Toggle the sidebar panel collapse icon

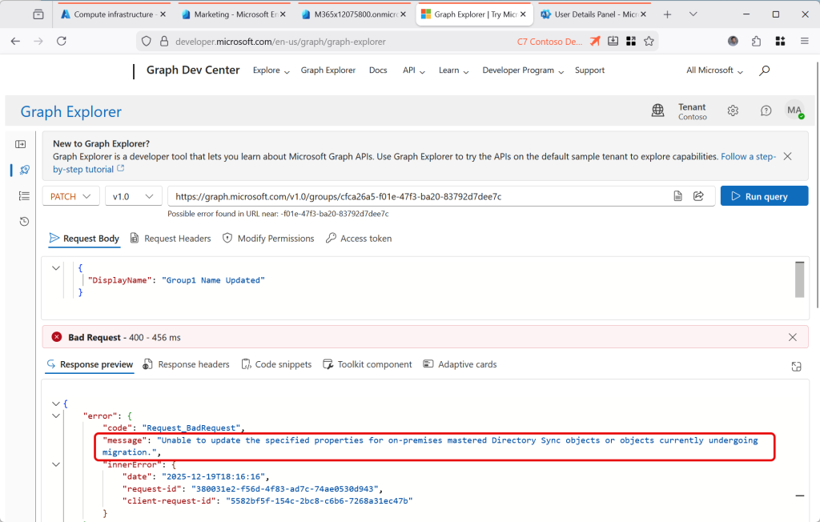click(x=22, y=144)
